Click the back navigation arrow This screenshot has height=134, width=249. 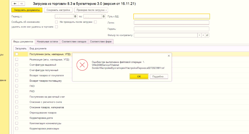tap(15, 4)
